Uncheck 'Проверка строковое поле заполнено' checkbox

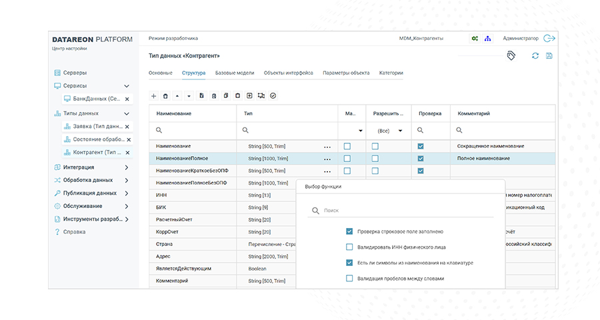pyautogui.click(x=349, y=231)
